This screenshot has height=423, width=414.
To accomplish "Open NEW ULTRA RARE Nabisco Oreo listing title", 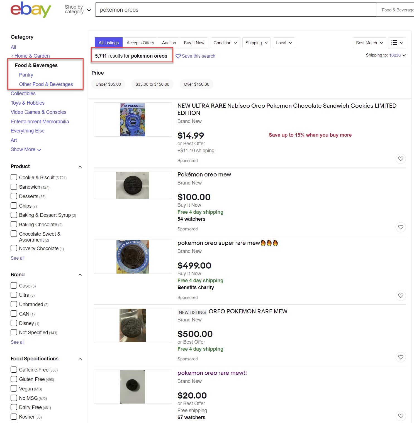I will coord(287,109).
